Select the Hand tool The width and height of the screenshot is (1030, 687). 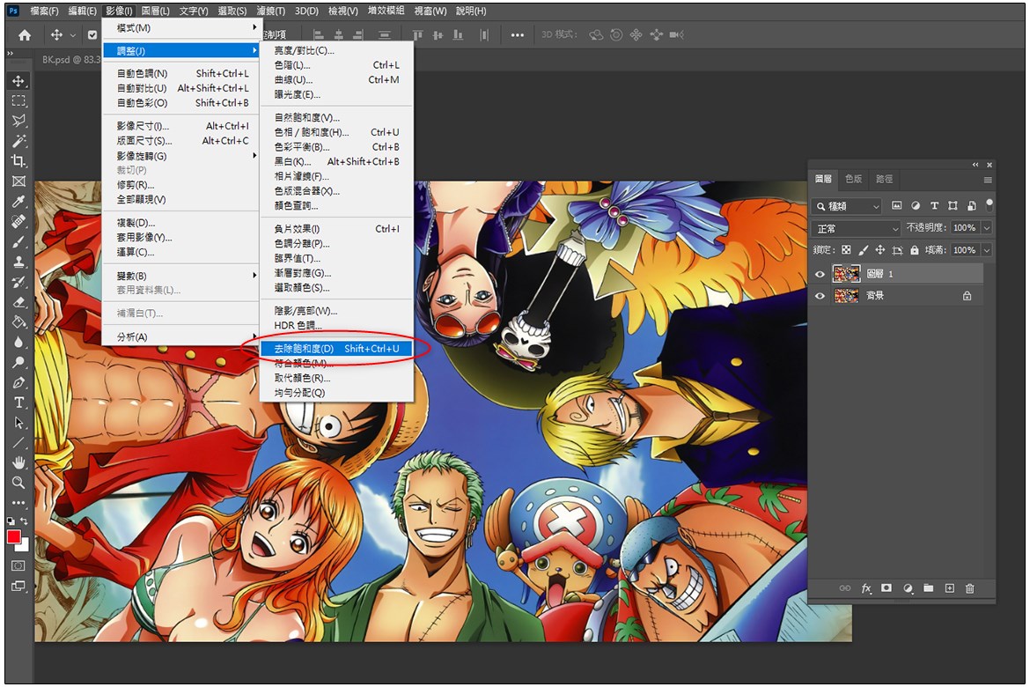(x=18, y=462)
